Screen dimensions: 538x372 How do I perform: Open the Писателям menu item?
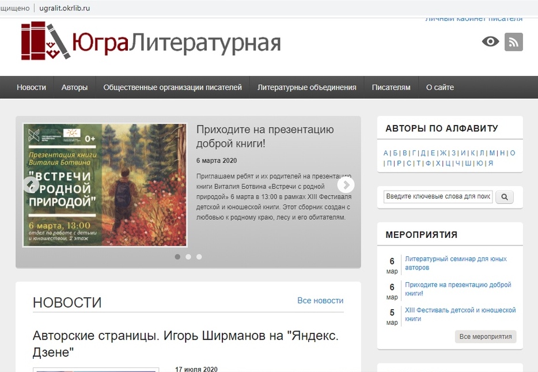coord(391,88)
